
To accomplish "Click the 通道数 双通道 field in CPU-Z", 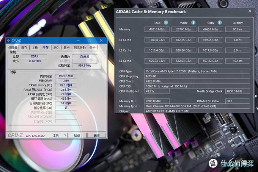I will (x=85, y=56).
